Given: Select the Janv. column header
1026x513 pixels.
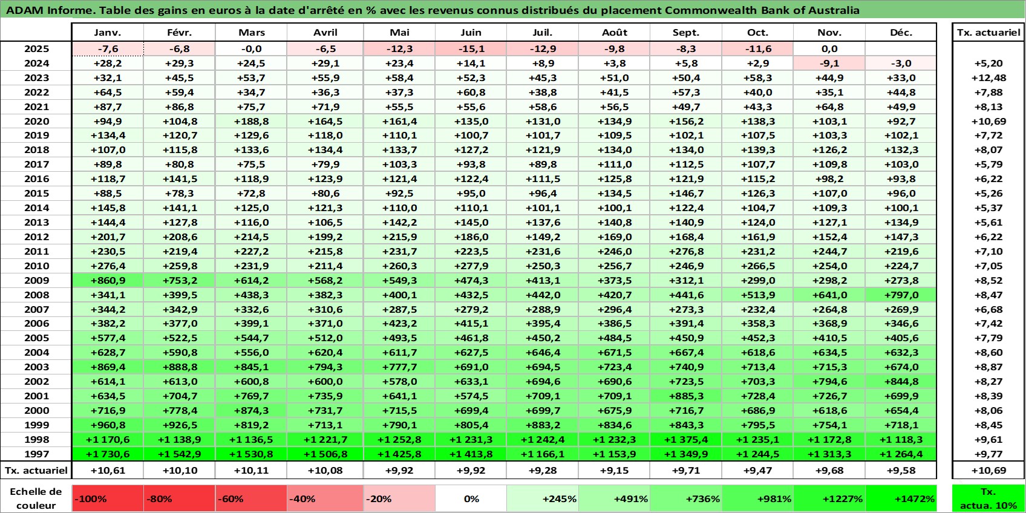Looking at the screenshot, I should (108, 33).
